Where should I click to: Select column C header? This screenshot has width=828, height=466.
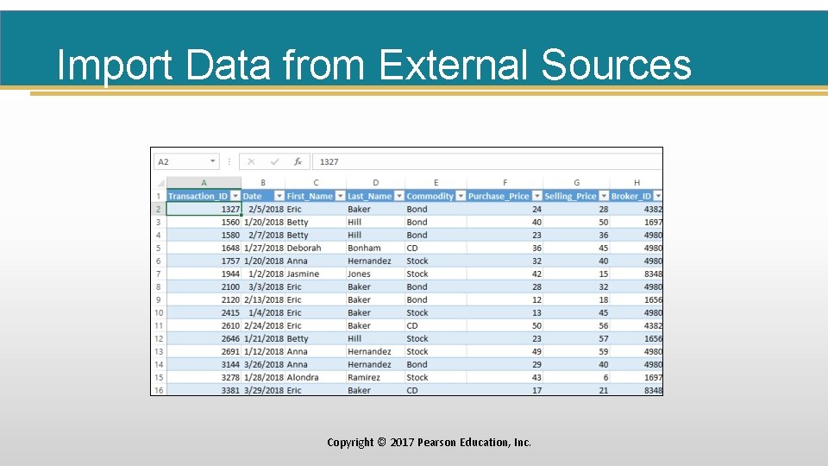coord(316,183)
